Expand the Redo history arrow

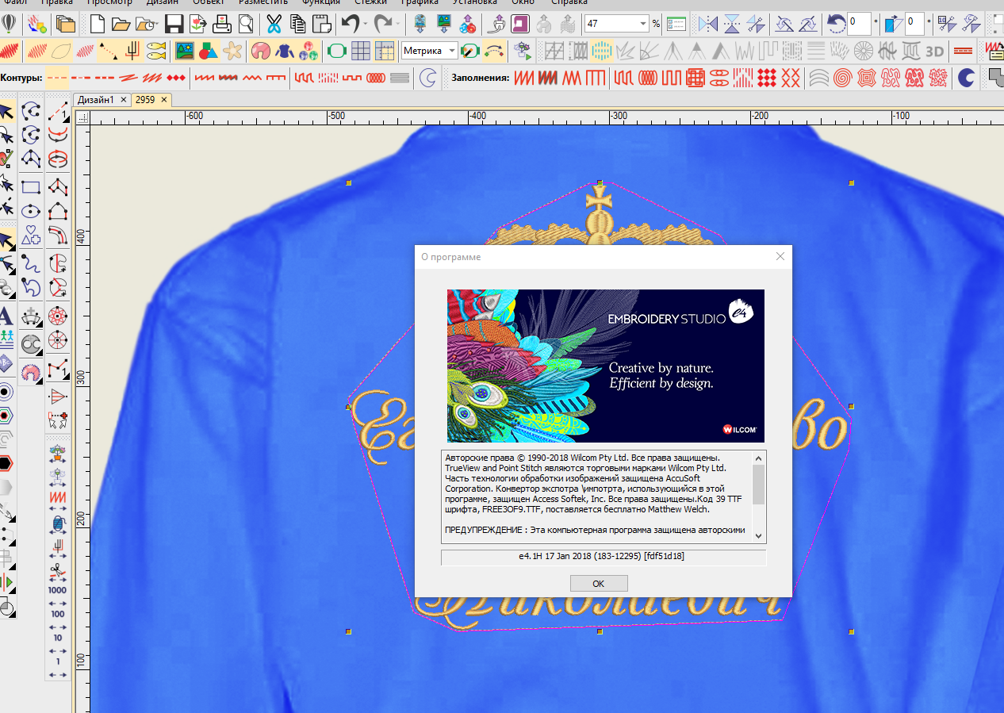tap(398, 24)
